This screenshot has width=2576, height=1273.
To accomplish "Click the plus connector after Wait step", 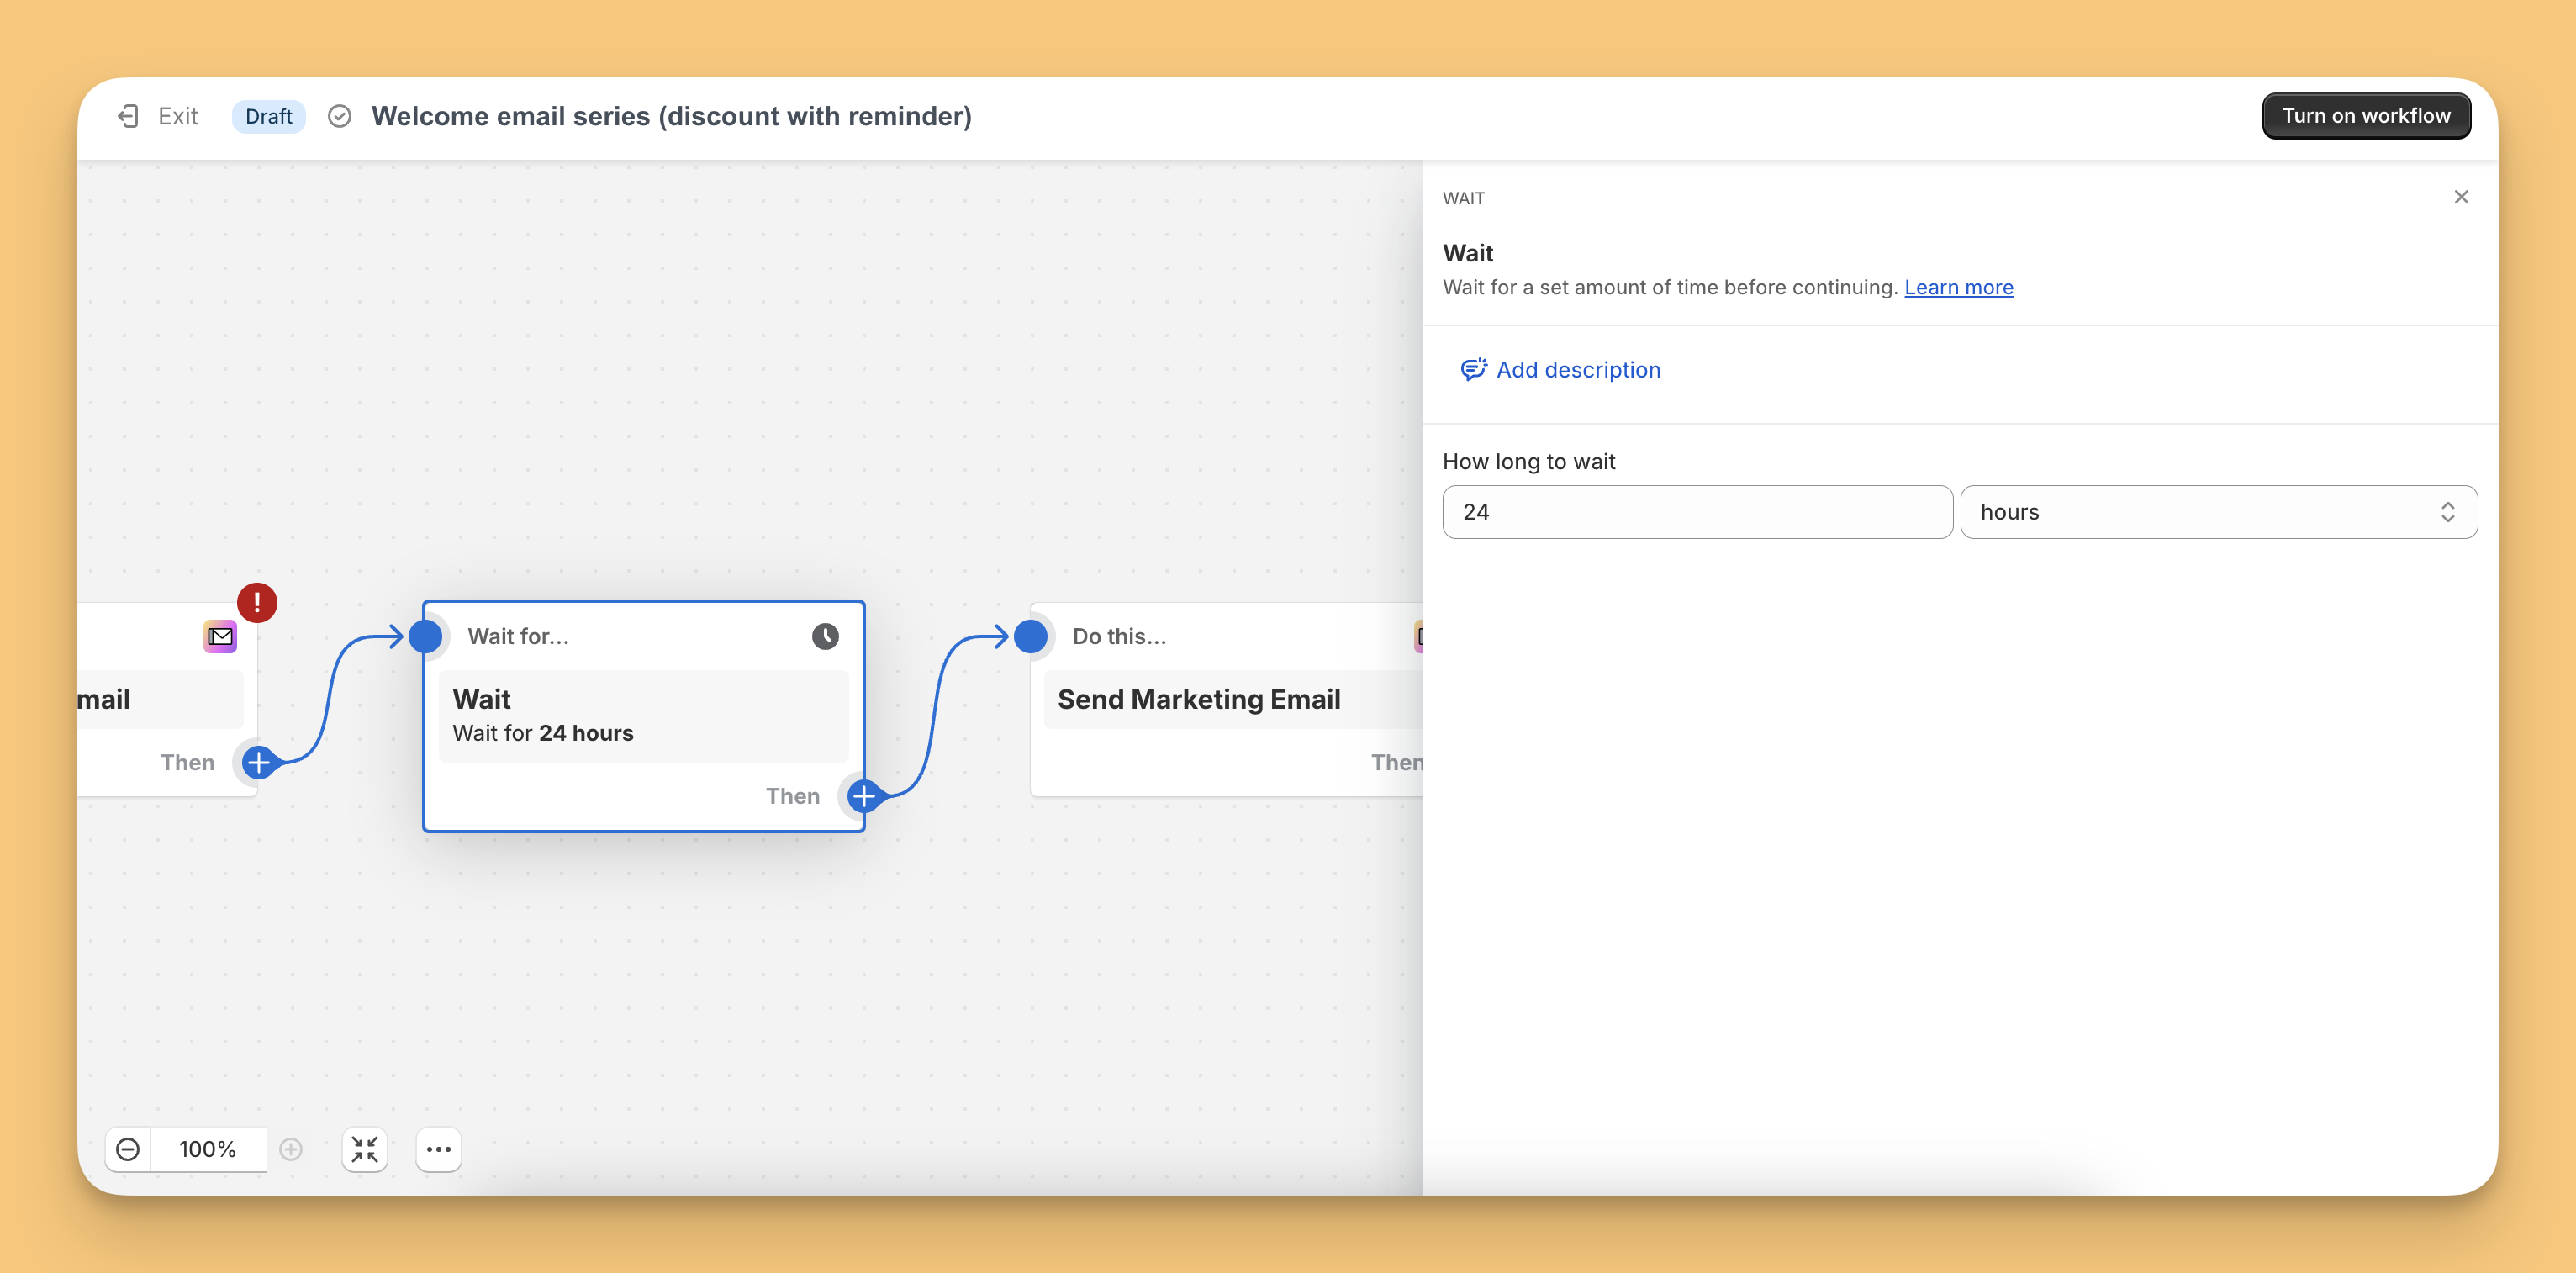I will [x=863, y=796].
